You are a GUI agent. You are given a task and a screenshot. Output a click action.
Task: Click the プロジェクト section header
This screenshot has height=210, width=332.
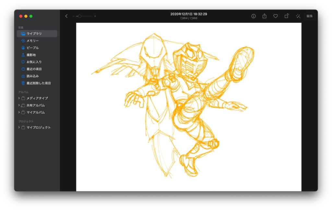(26, 121)
